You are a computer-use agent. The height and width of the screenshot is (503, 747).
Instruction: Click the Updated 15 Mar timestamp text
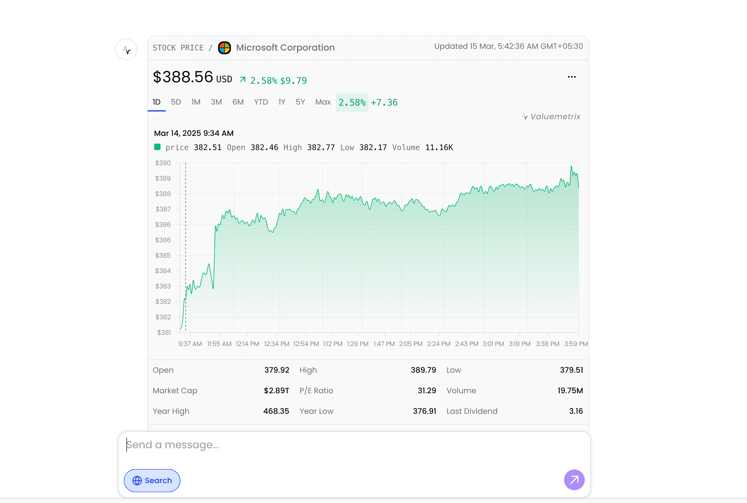pos(509,46)
